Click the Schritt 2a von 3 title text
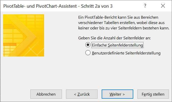Image resolution: width=172 pixels, height=102 pixels. point(97,6)
